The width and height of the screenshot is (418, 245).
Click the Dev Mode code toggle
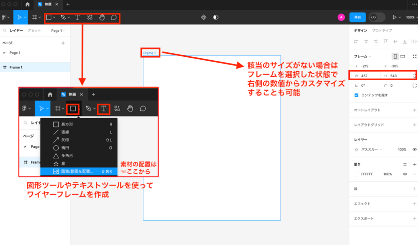[374, 17]
